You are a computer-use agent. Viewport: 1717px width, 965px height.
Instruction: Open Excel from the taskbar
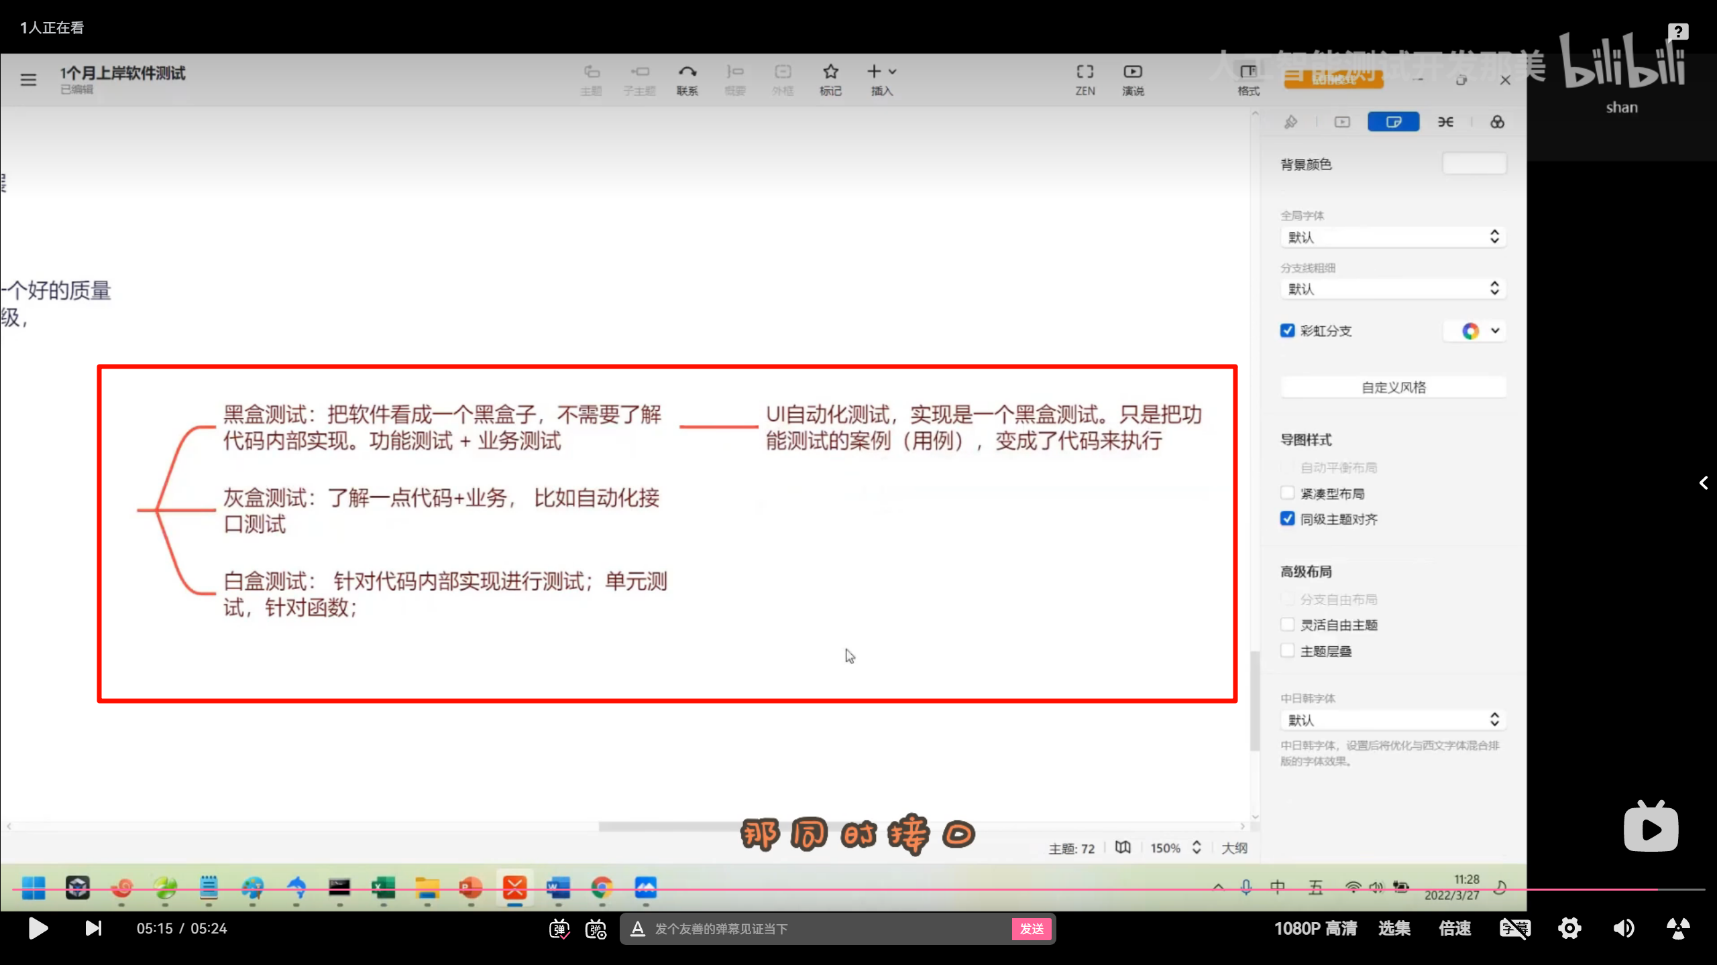tap(383, 888)
